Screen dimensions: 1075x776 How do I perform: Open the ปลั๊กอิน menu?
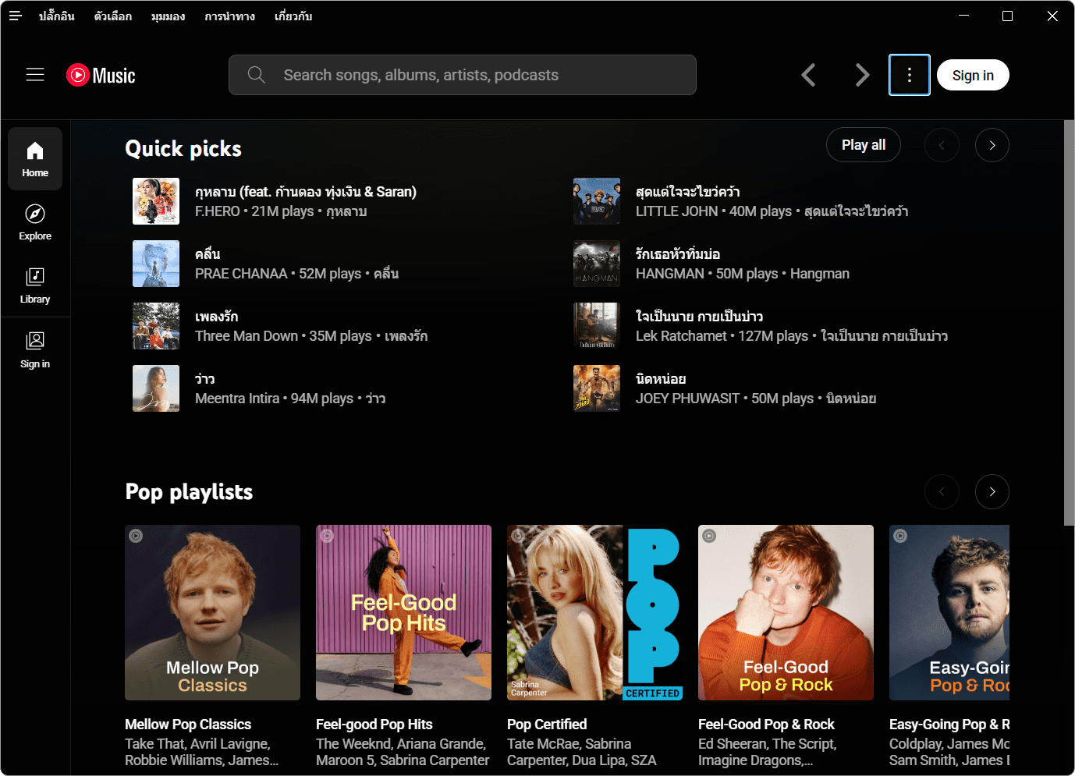coord(57,16)
